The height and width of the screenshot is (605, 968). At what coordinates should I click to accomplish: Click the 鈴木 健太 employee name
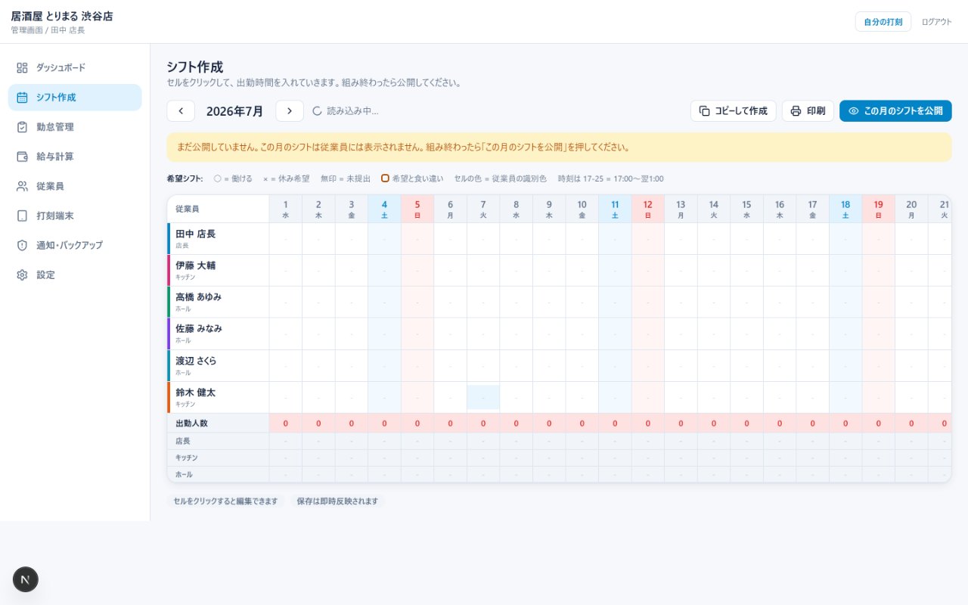196,392
